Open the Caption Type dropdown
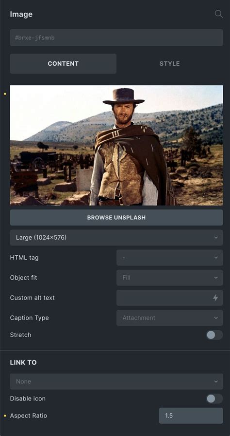 170,318
